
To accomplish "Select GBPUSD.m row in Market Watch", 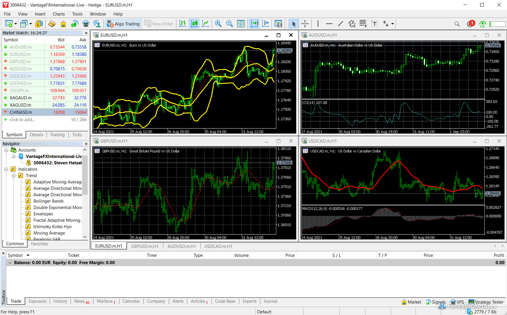I will (x=44, y=61).
